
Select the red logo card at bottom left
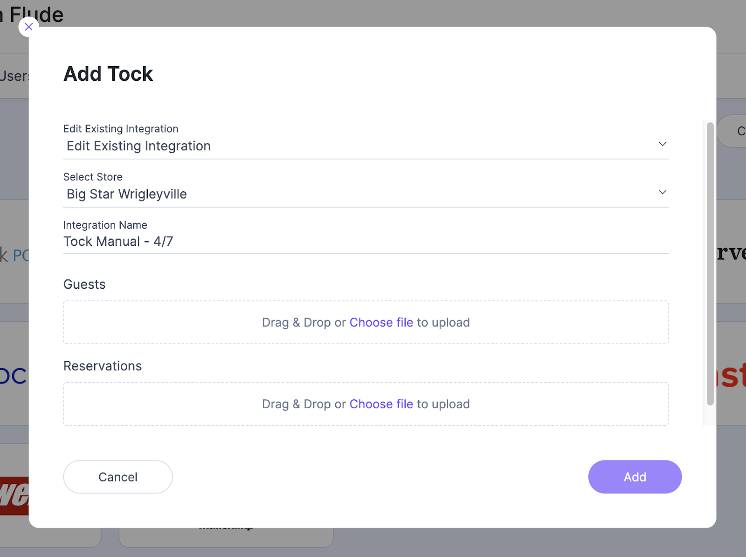(x=14, y=495)
